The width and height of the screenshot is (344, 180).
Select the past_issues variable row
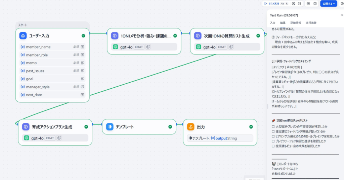[52, 71]
